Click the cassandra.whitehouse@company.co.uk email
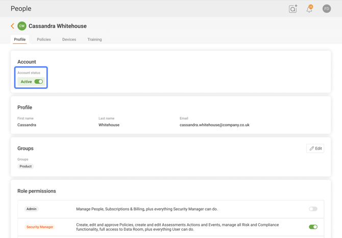Screen dimensions: 342x238 point(214,125)
